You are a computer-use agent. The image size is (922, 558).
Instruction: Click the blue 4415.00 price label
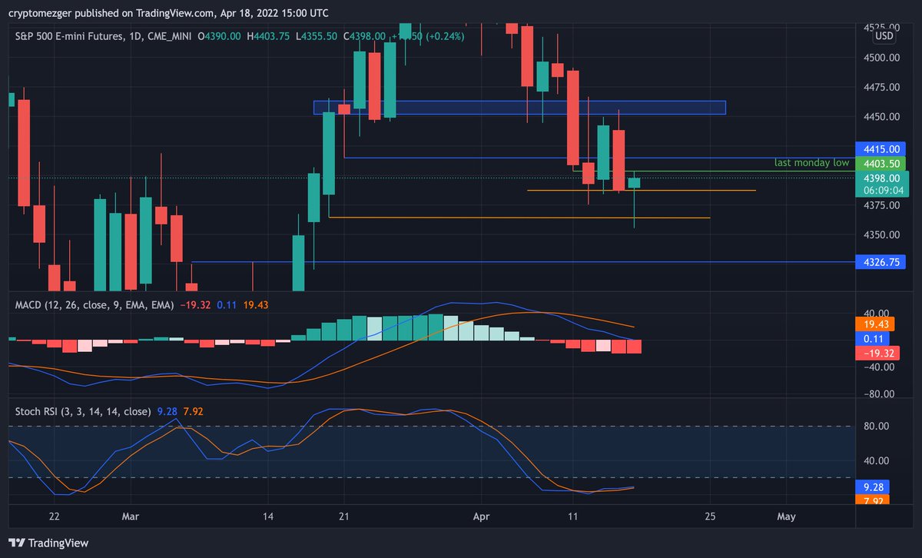[x=881, y=148]
